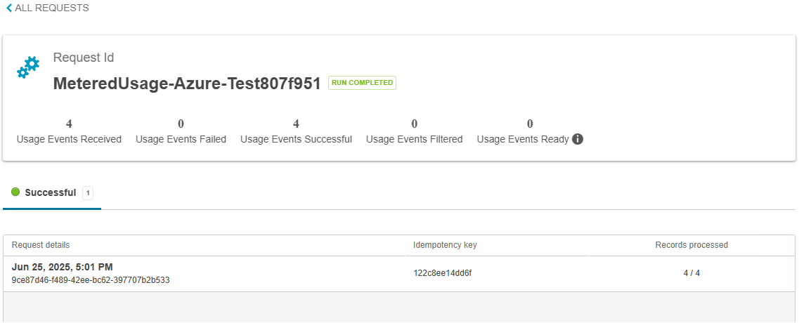Click the Usage Events Successful count

point(296,124)
